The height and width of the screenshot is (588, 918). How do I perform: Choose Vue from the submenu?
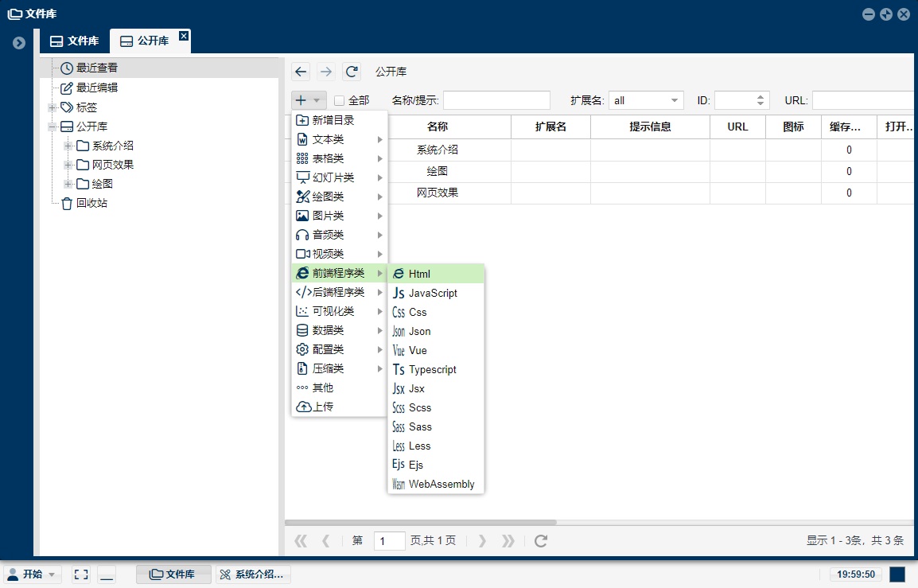pyautogui.click(x=417, y=350)
